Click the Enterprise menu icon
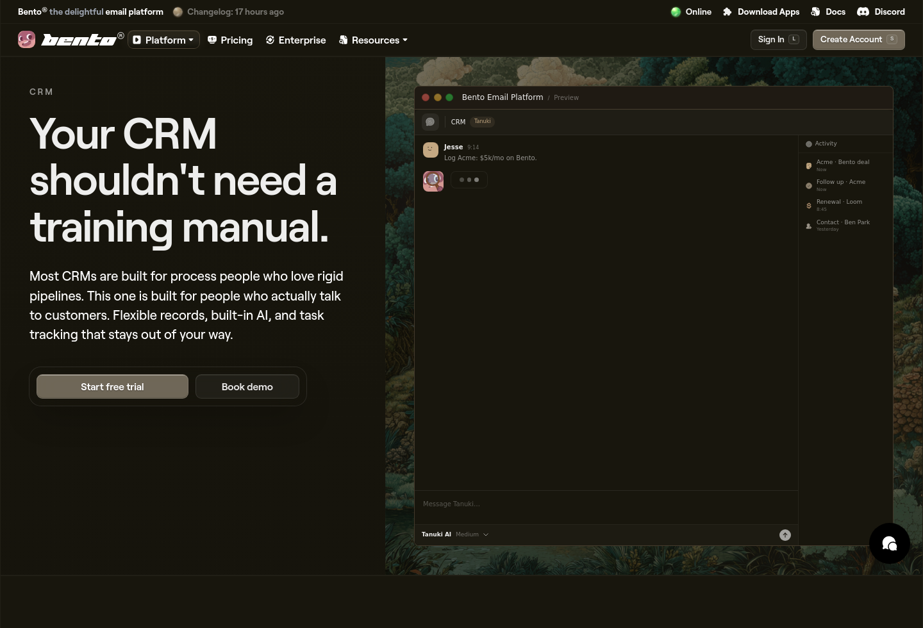 click(x=270, y=40)
